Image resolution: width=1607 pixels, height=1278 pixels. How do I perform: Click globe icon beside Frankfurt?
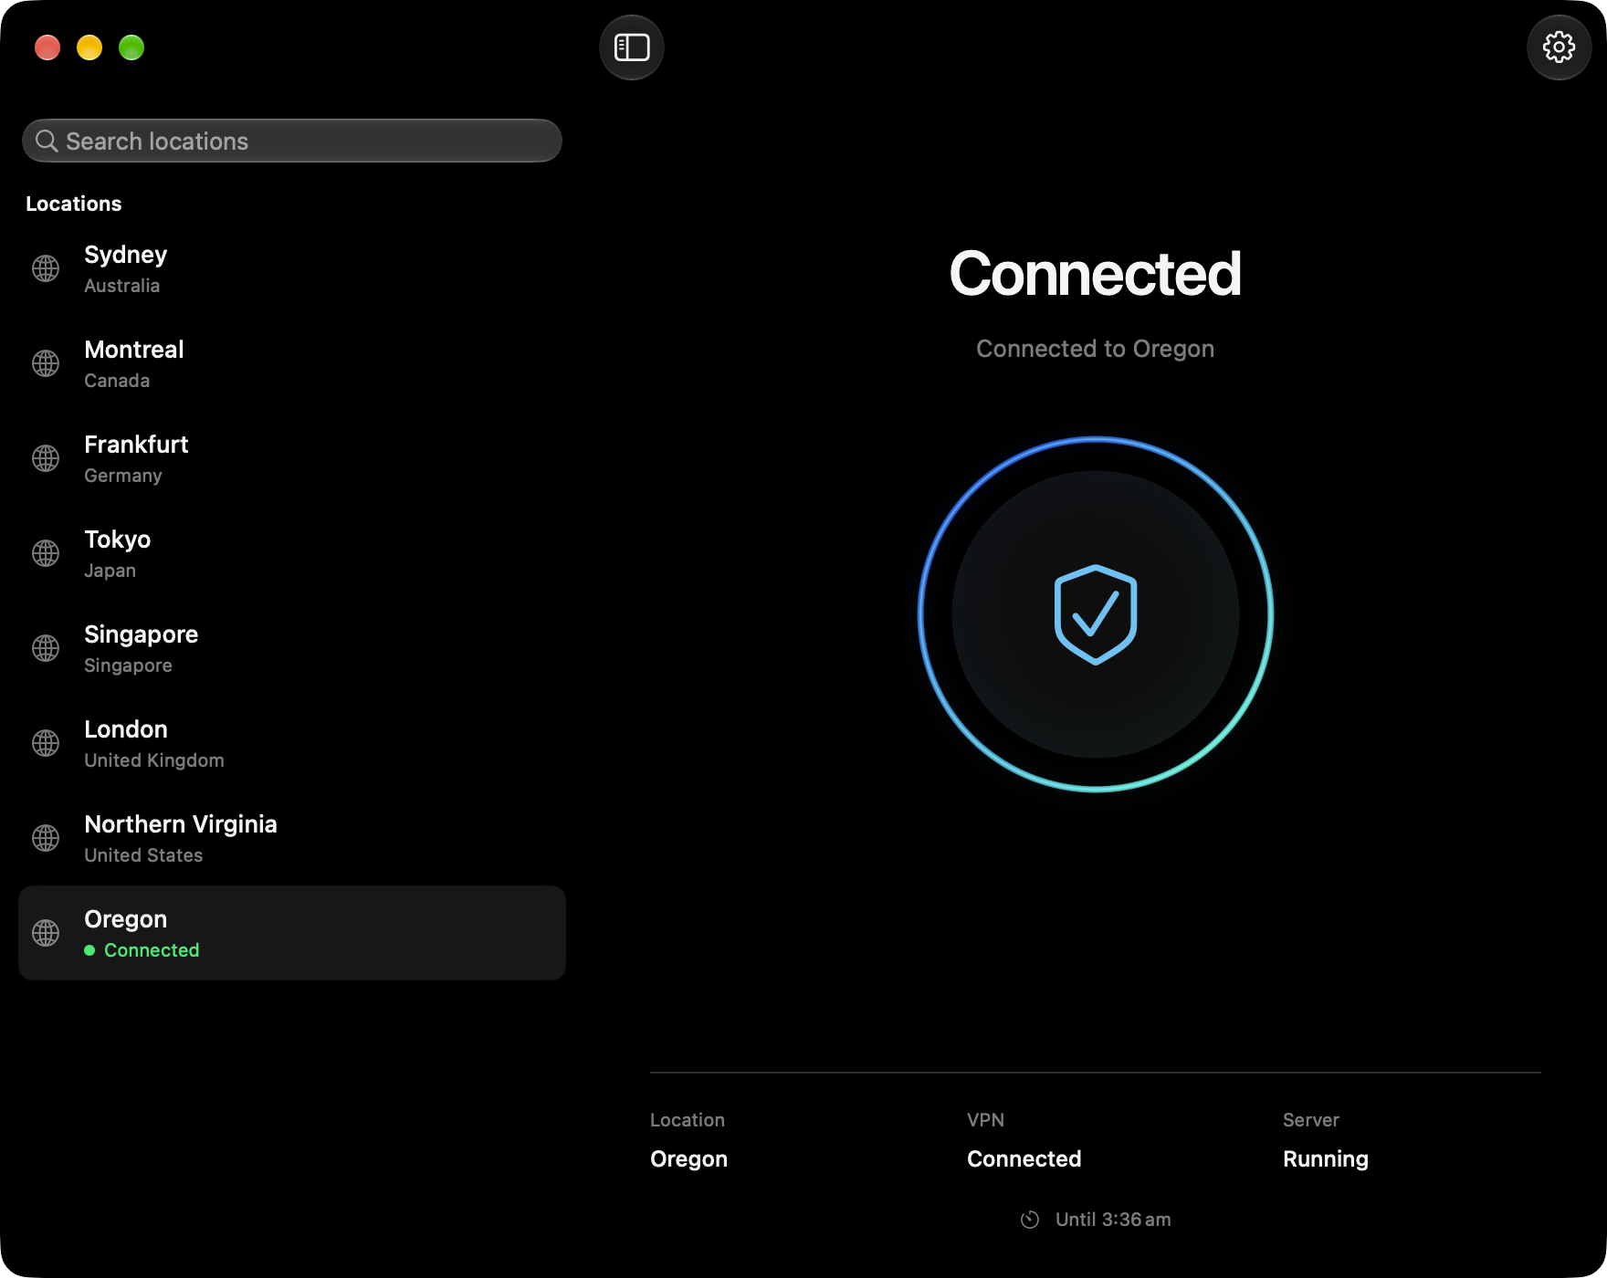46,458
